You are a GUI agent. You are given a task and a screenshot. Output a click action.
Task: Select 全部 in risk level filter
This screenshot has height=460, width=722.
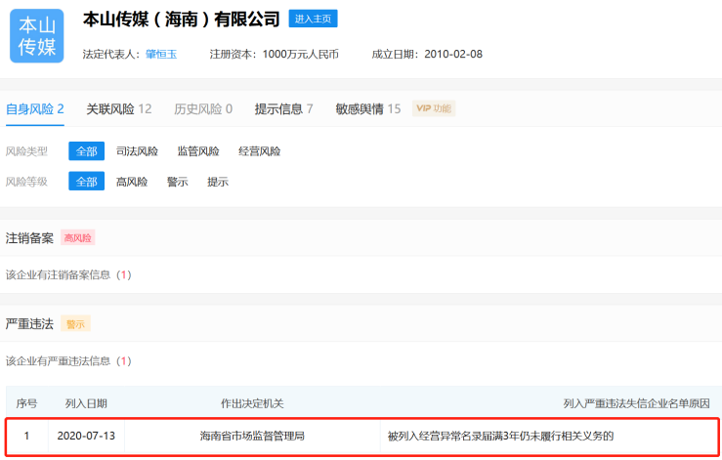[x=86, y=182]
